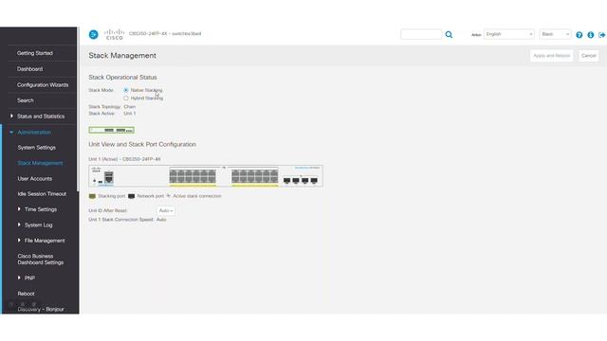Screen dimensions: 607x341
Task: Click the Active stack connection legend icon
Action: pyautogui.click(x=169, y=196)
